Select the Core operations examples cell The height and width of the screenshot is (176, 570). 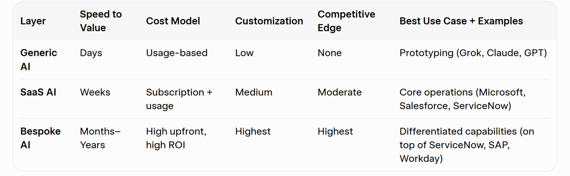[462, 99]
